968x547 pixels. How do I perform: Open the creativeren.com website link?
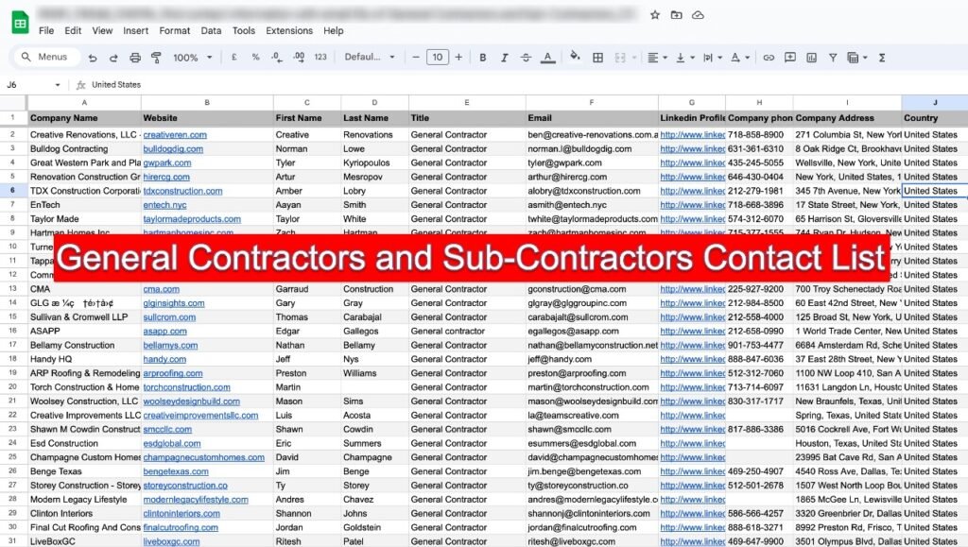tap(175, 135)
